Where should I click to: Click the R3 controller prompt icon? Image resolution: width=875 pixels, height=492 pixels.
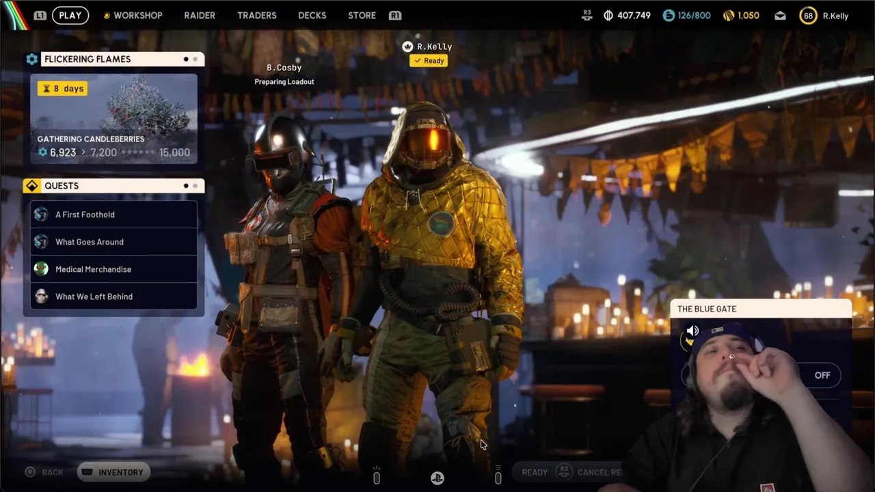[587, 15]
